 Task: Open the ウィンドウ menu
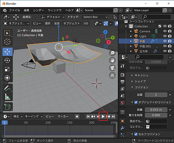[x=55, y=10]
